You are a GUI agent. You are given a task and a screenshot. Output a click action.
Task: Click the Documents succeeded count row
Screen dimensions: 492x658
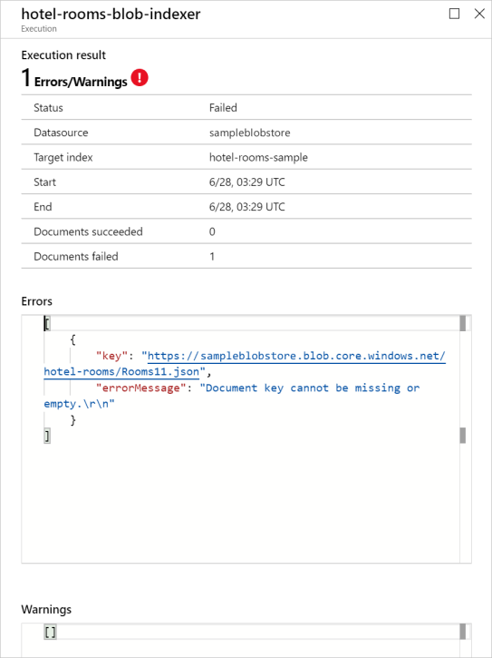click(246, 231)
